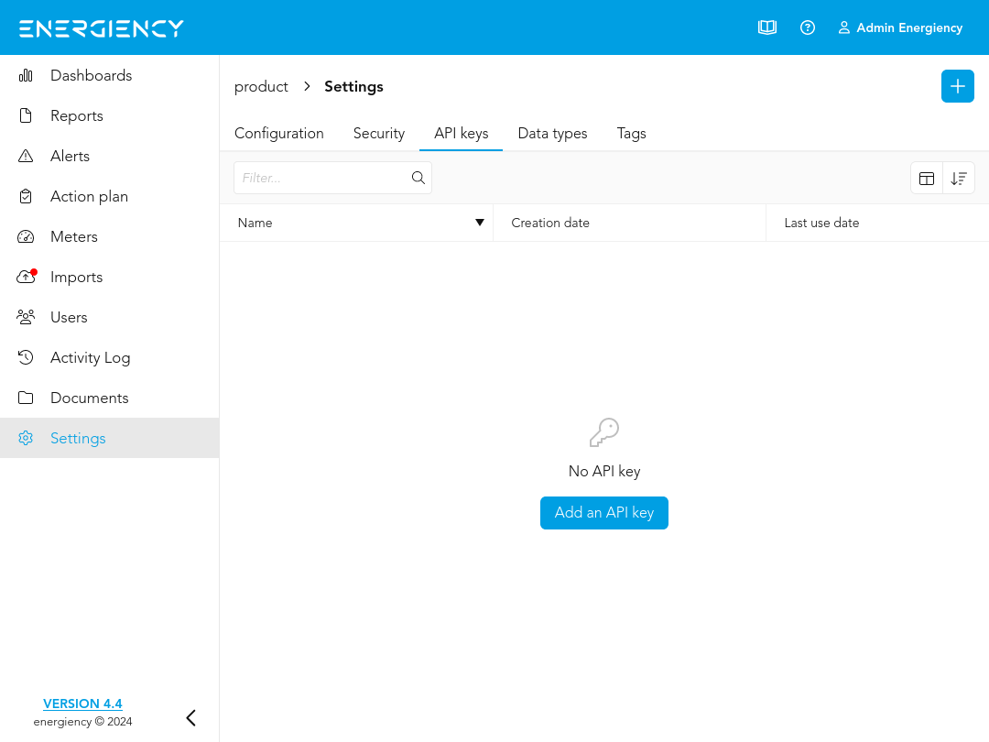This screenshot has width=989, height=742.
Task: Click into the Filter input field
Action: click(321, 178)
